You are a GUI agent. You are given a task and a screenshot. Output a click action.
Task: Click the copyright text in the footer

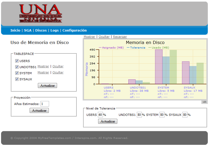click(x=69, y=138)
